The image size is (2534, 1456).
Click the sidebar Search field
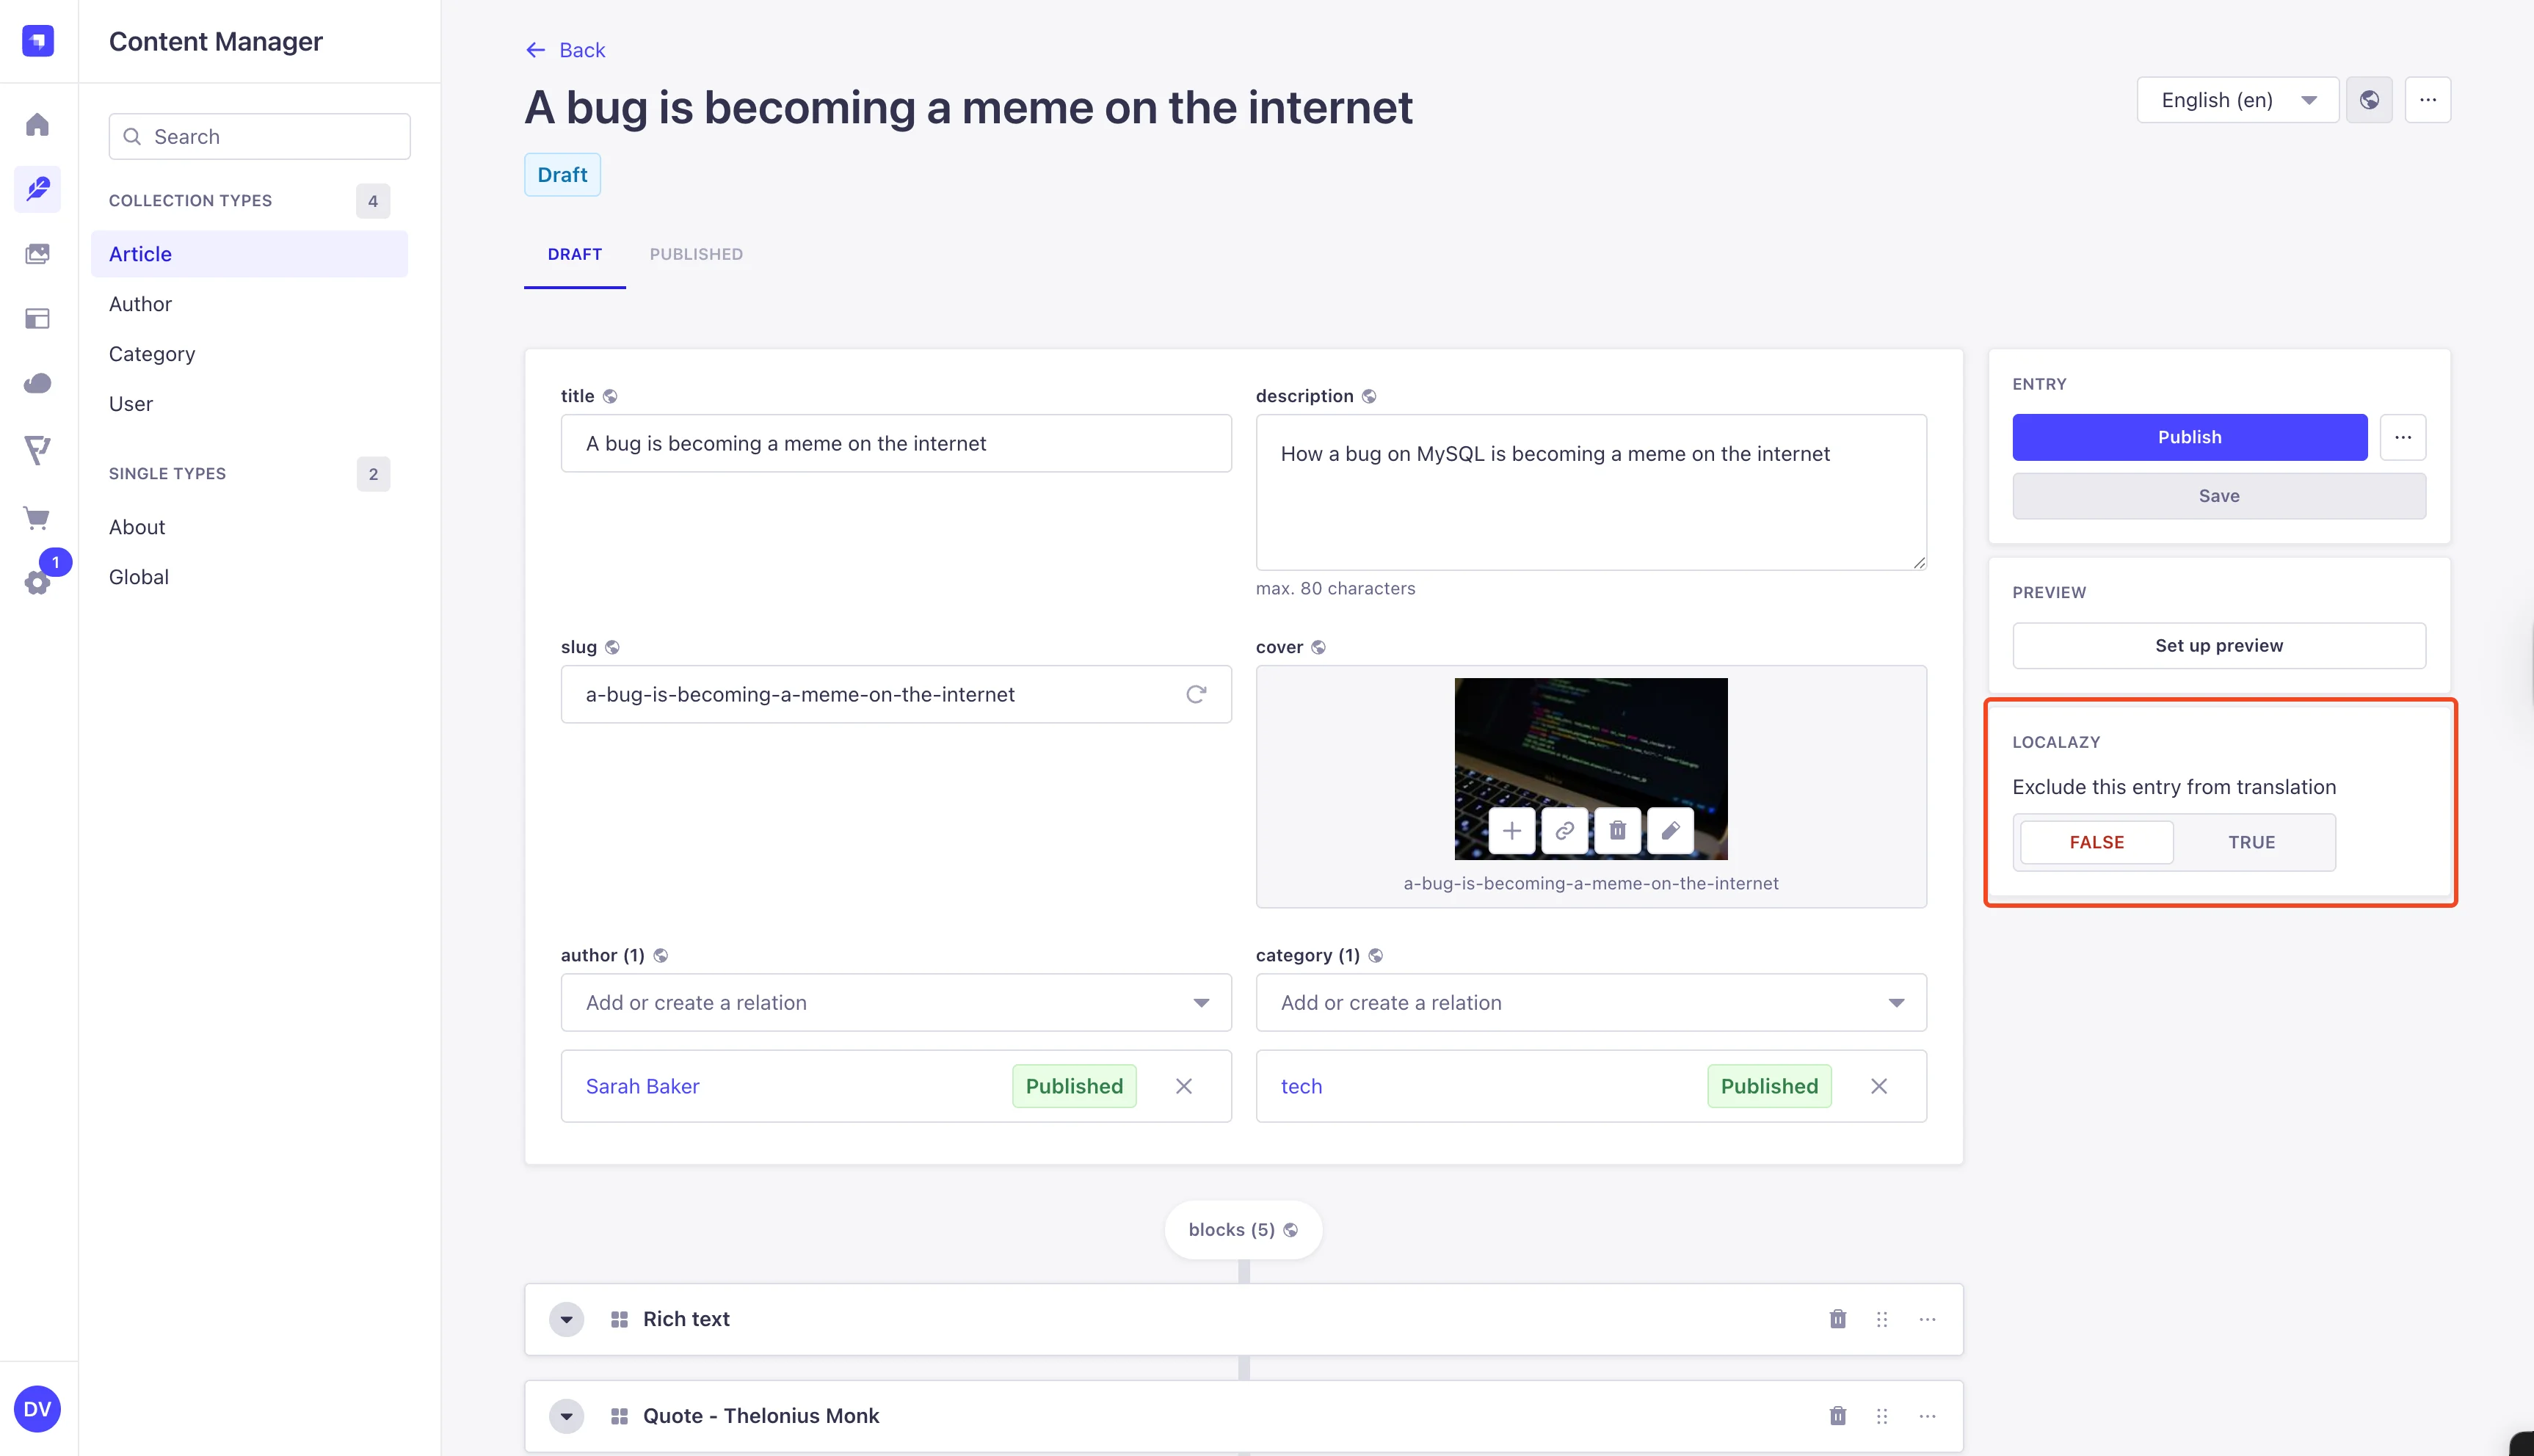coord(260,137)
